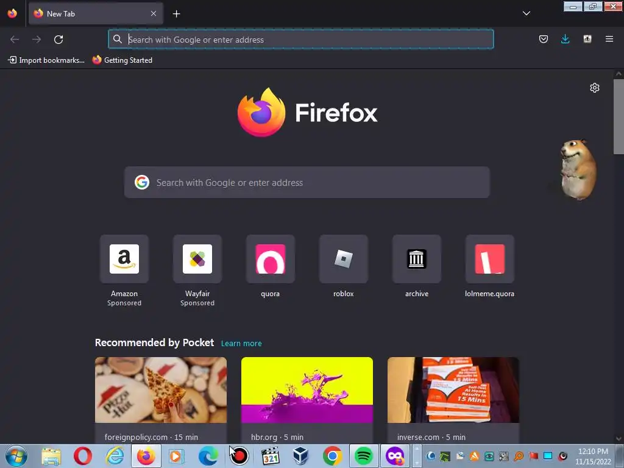Open the Firefox application menu
The height and width of the screenshot is (468, 624).
(609, 39)
